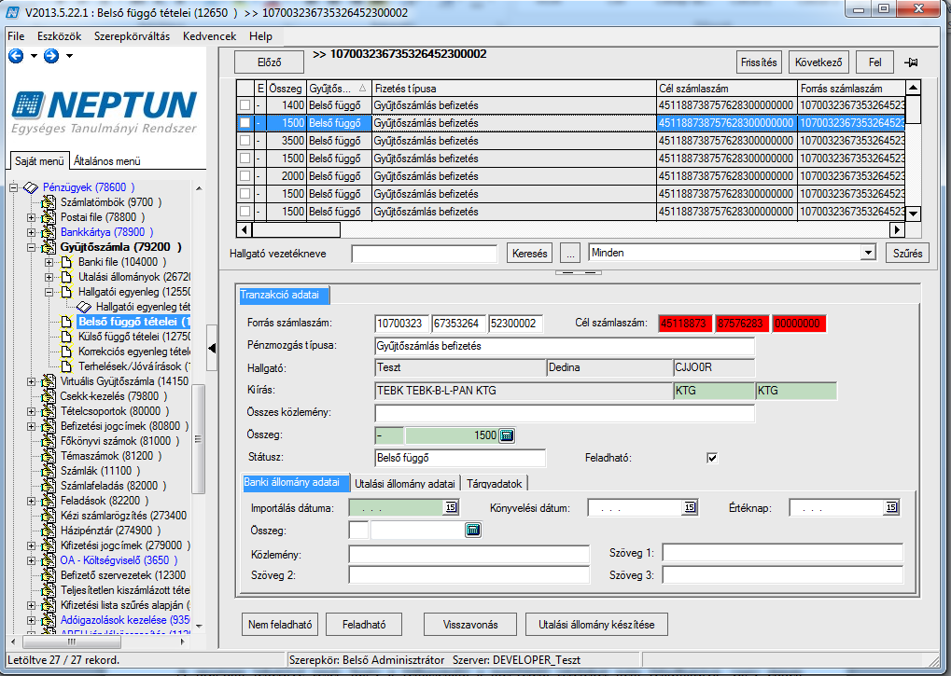Click the Gyűjtőszámla (79200) node icon
This screenshot has height=676, width=951.
[49, 247]
